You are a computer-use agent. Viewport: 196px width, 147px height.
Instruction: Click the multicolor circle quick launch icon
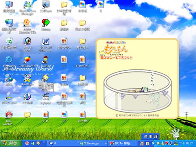pos(38,143)
